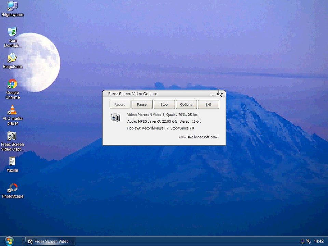Open the Yazılar text file icon

coord(12,164)
